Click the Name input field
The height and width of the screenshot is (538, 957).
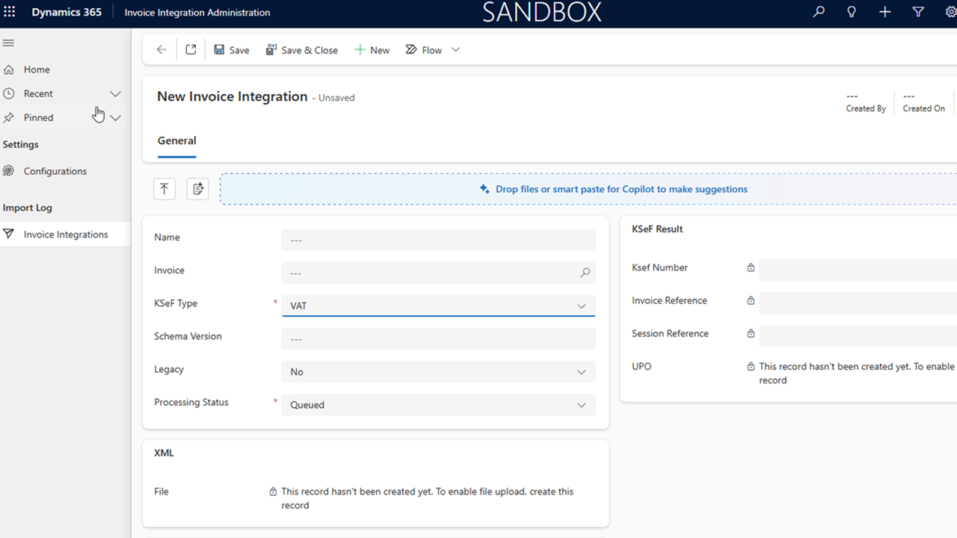point(438,240)
